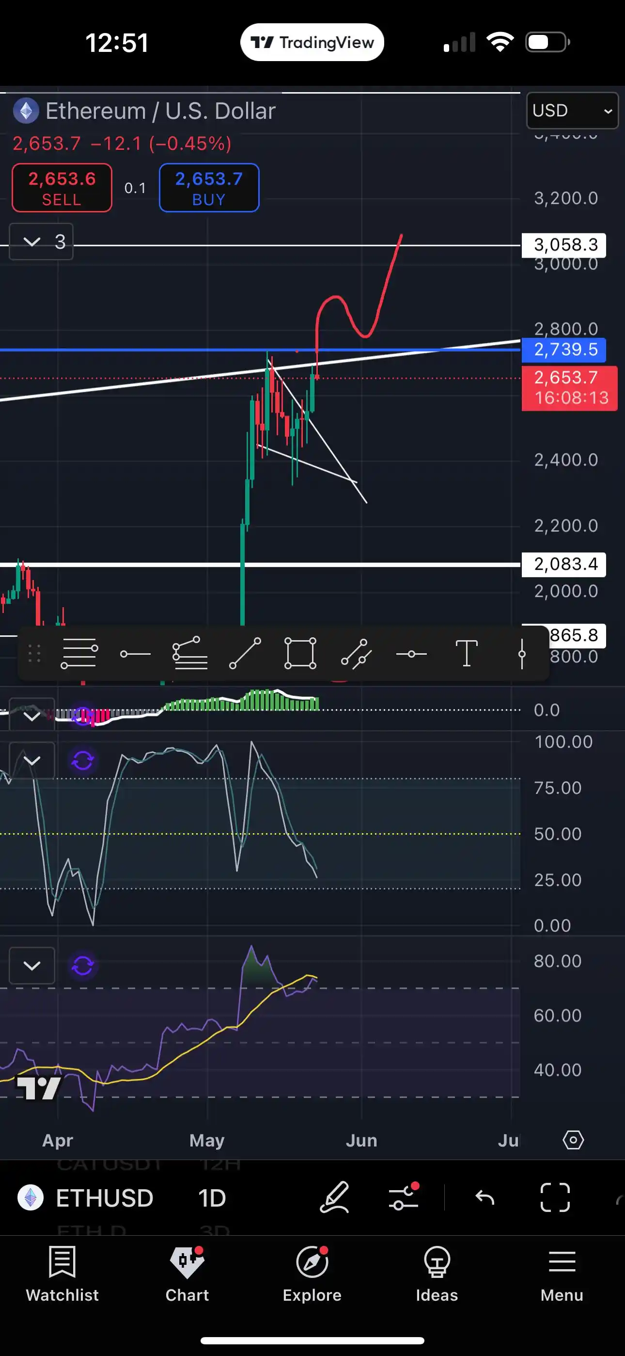Viewport: 625px width, 1356px height.
Task: Collapse the histogram indicator pane chevron
Action: point(32,715)
